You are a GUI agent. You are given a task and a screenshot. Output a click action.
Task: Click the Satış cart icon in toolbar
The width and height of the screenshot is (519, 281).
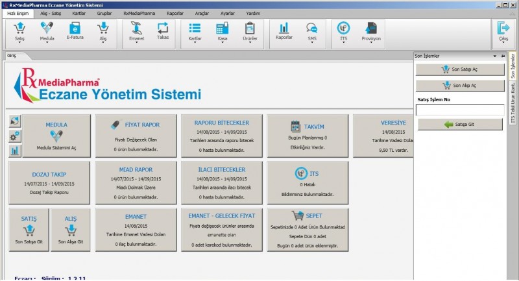click(19, 28)
